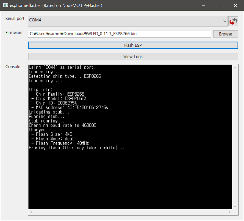The image size is (244, 221).
Task: Open the COM4 serial port dropdown
Action: [128, 21]
